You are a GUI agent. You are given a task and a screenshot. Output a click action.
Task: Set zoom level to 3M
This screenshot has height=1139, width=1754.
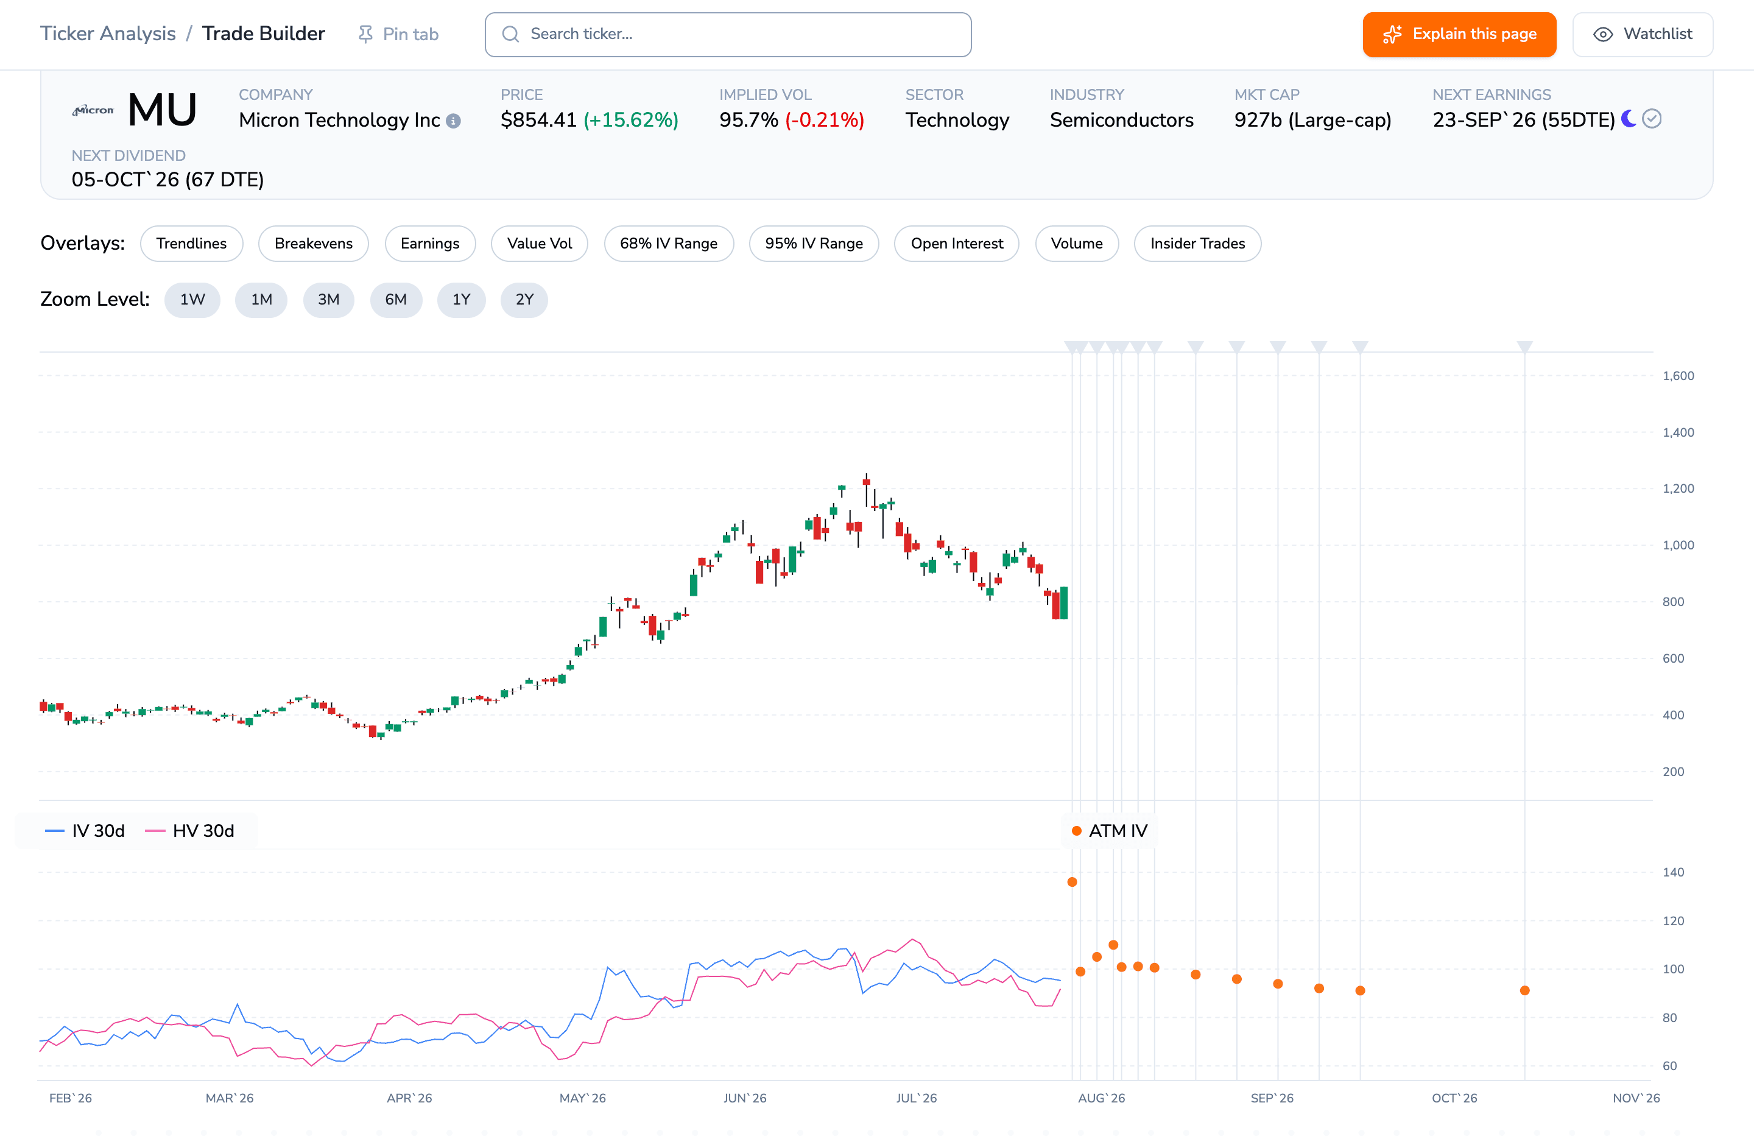pos(329,299)
